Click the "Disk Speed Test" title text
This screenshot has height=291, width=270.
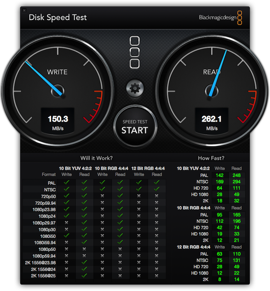click(x=58, y=17)
